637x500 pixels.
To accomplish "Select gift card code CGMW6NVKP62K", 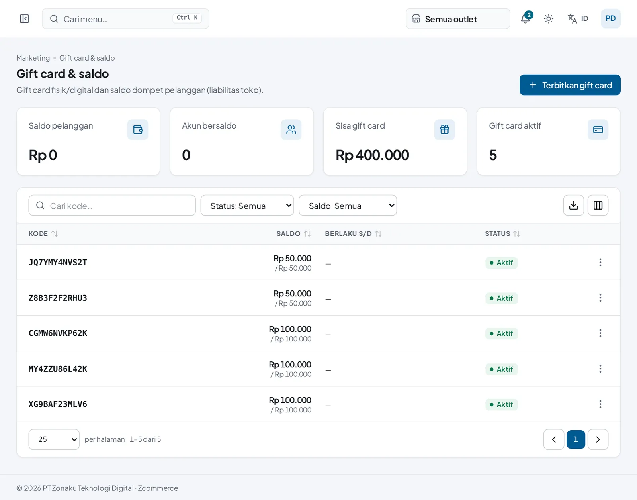I will pyautogui.click(x=58, y=333).
